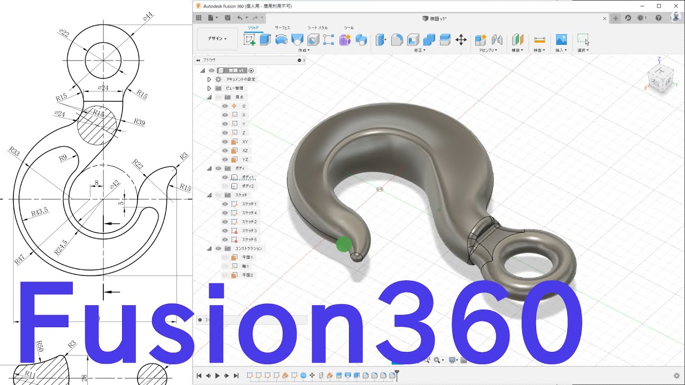Open the Measure ruler tool
This screenshot has width=685, height=385.
[539, 40]
